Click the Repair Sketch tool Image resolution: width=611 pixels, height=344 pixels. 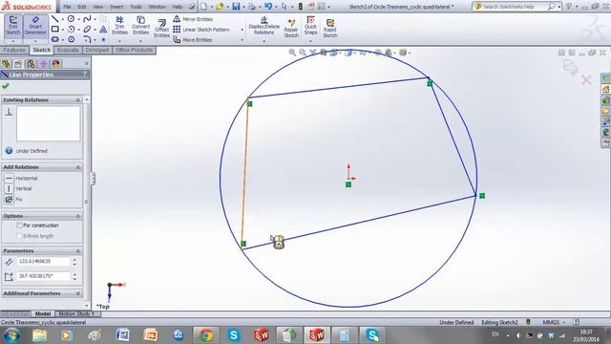[x=291, y=28]
